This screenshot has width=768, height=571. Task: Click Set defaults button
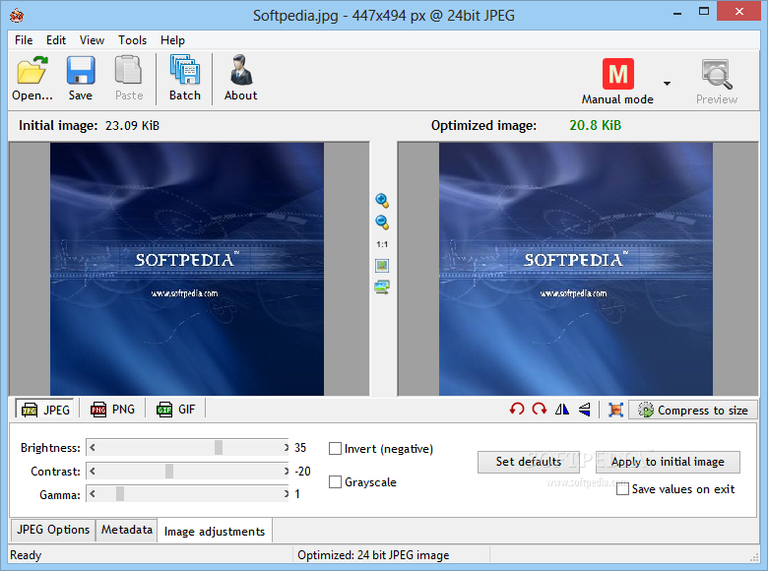click(x=529, y=462)
